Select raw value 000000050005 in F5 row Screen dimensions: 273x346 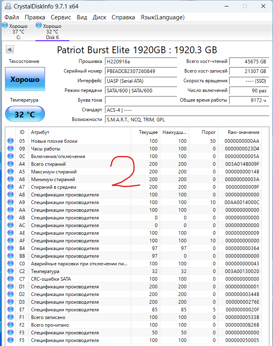coord(242,340)
